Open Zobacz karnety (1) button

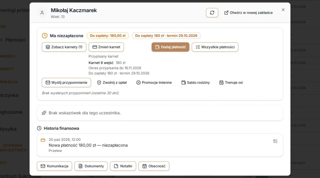point(64,47)
